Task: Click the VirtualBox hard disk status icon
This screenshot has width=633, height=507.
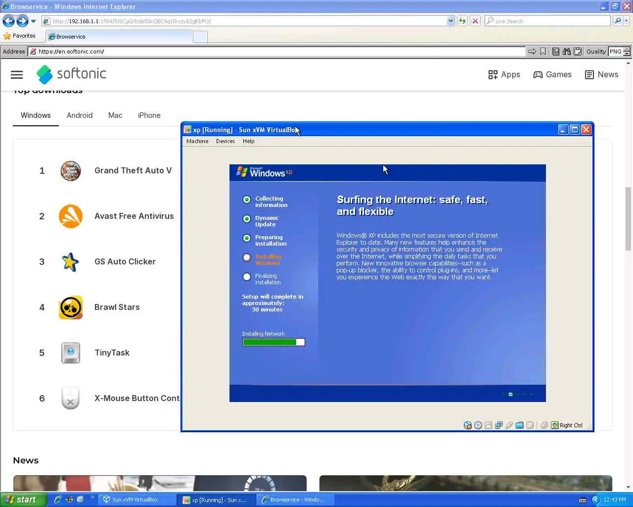Action: 468,425
